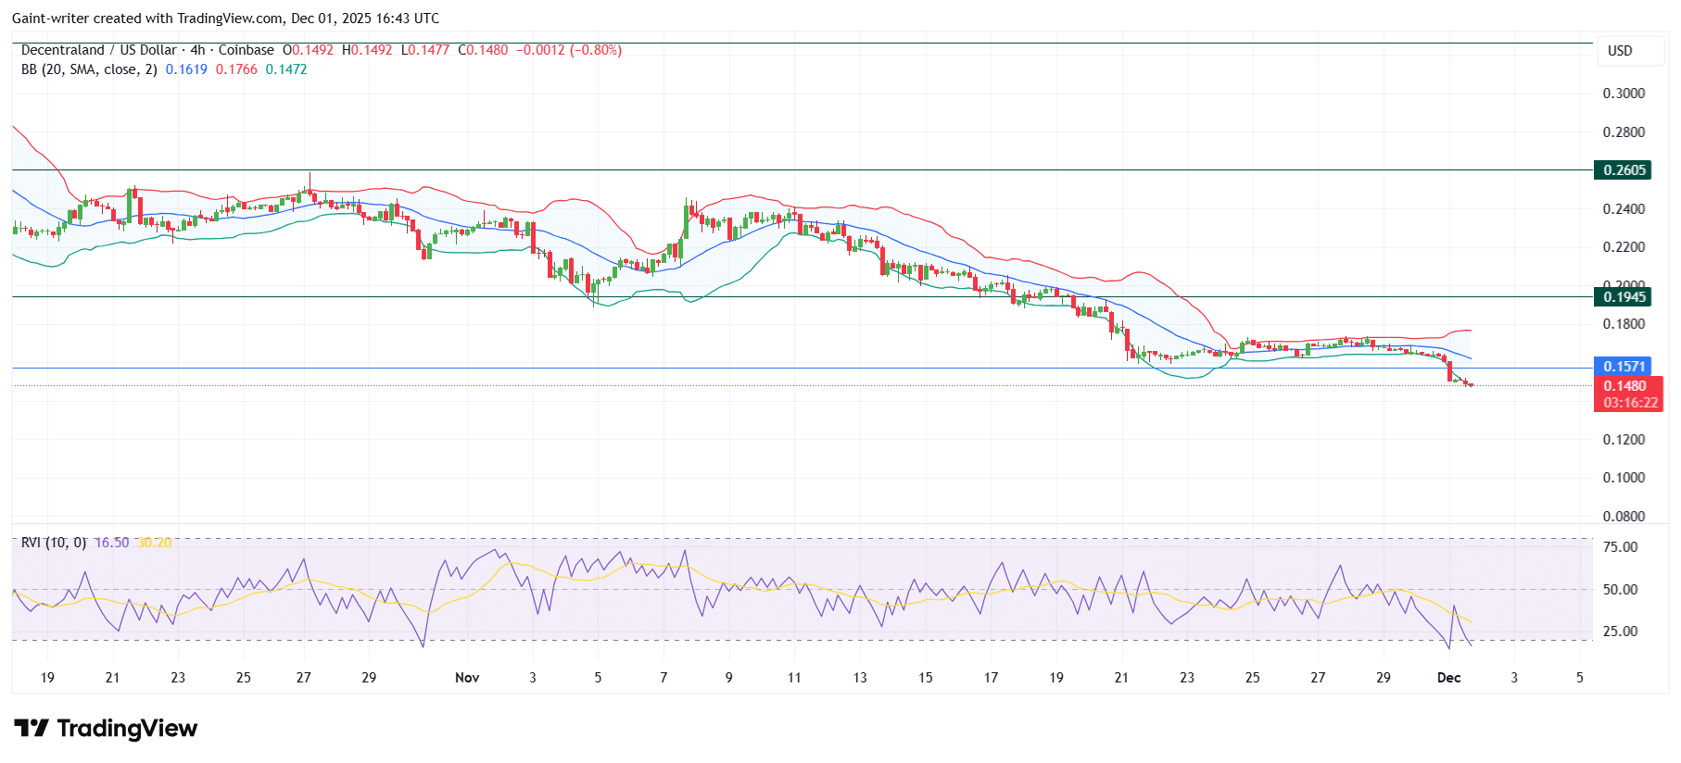
Task: Click the 0.1945 horizontal line price label
Action: point(1624,297)
